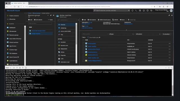Check the Availability set row checkbox
180x101 pixels.
point(83,46)
